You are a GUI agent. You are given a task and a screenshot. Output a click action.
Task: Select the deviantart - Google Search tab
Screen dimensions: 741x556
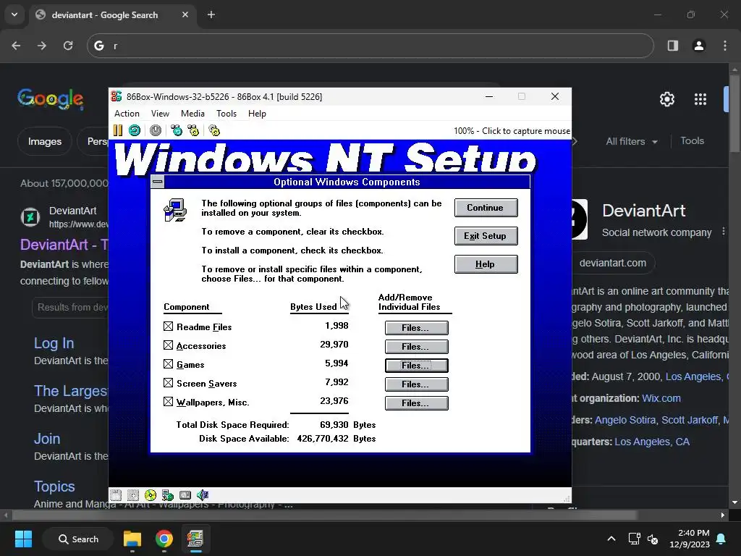[114, 14]
